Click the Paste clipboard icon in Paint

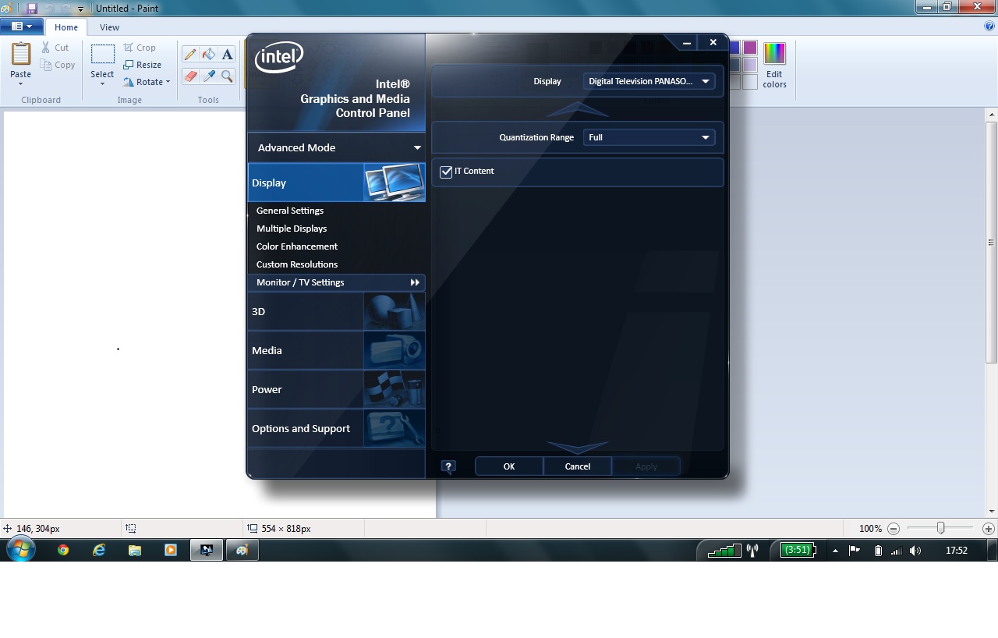pos(21,55)
